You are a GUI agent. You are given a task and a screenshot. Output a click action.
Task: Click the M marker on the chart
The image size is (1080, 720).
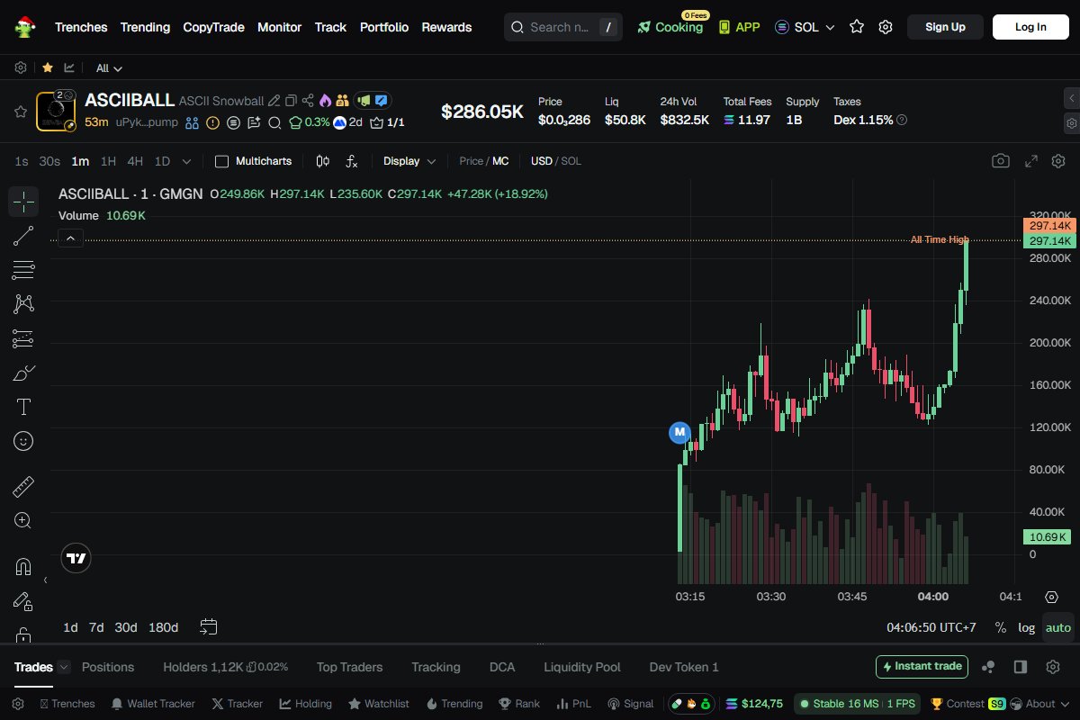click(x=679, y=433)
